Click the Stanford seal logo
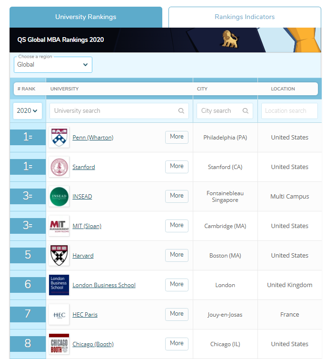 [59, 167]
